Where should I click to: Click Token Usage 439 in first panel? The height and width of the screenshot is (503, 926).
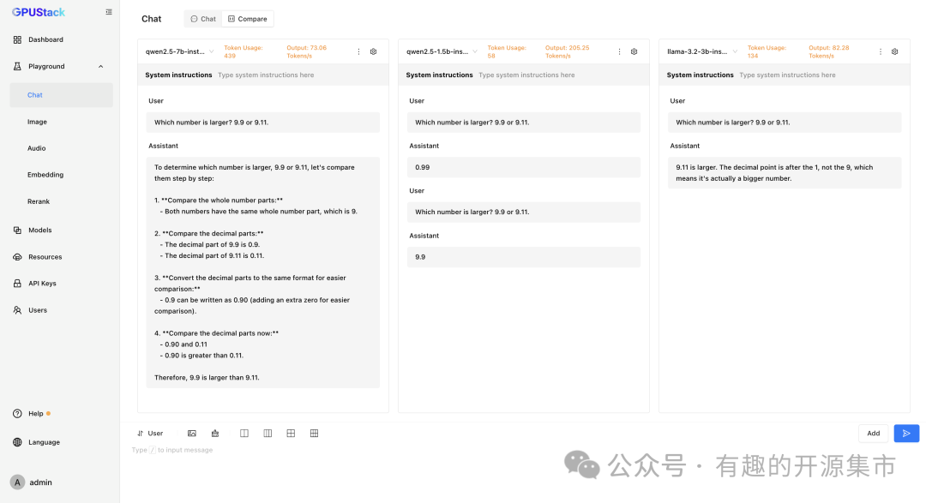point(244,51)
